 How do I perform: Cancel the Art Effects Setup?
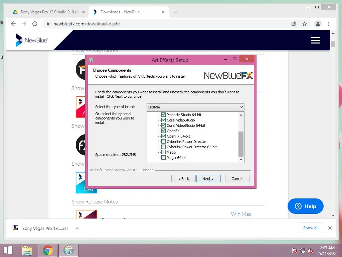click(237, 179)
